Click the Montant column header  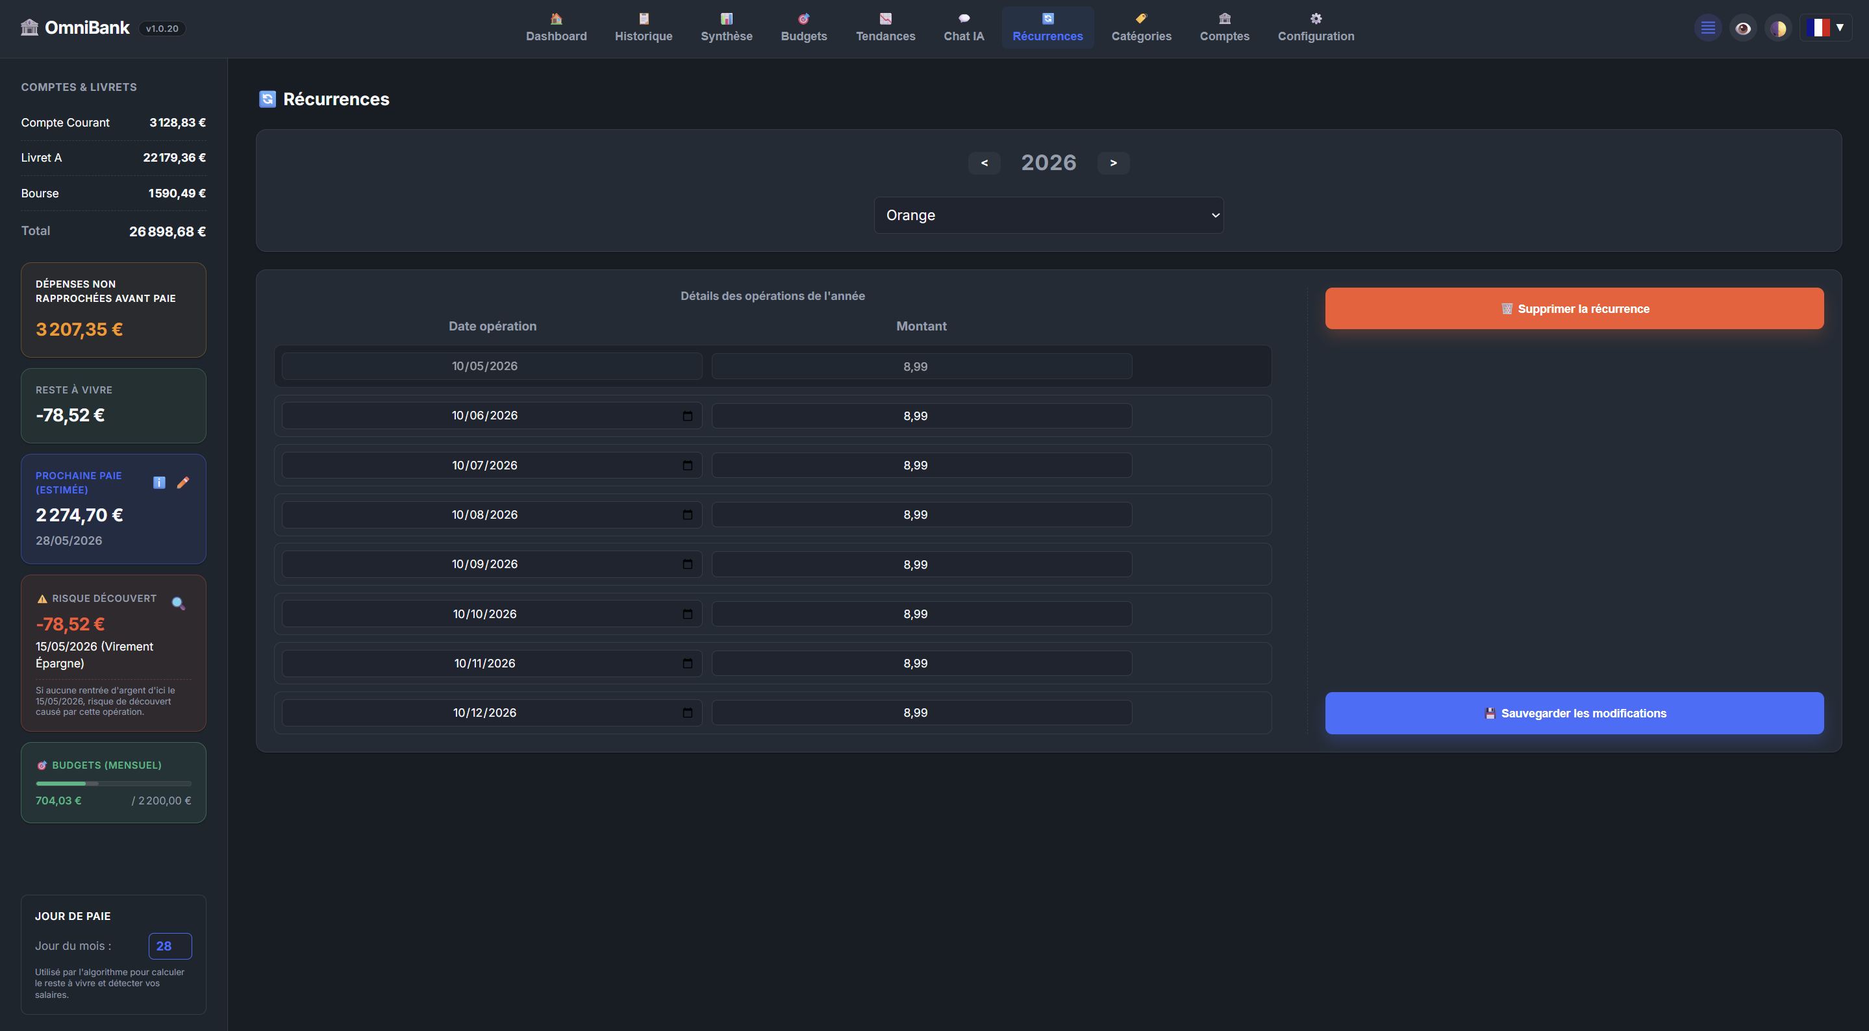(921, 326)
